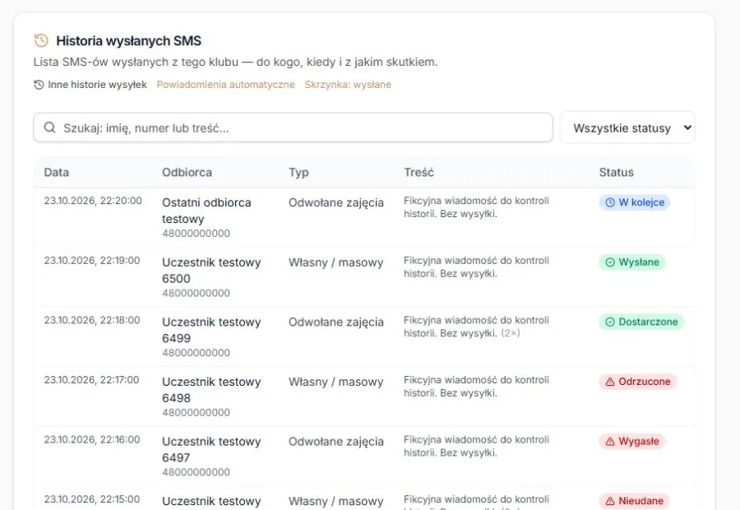Click the small history icon before 'Inne historie wysyłek'
The image size is (740, 510).
[39, 85]
